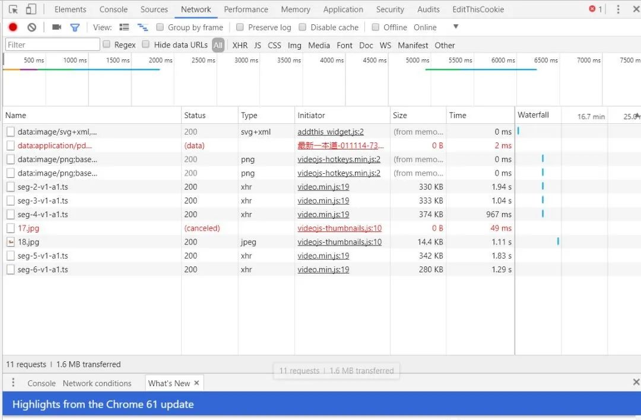Screen dimensions: 641x420
Task: Open video.min.js:19 link for seg-2-v1-a1.ts
Action: pyautogui.click(x=323, y=187)
